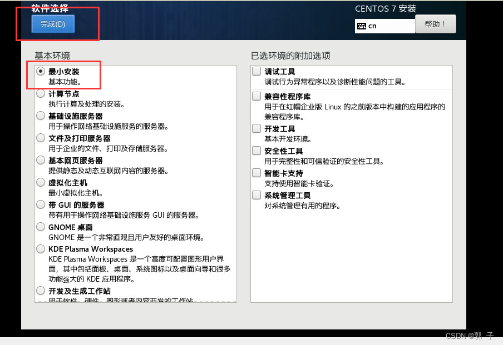Click the keyboard layout icon next to cn
503x345 pixels.
[362, 26]
